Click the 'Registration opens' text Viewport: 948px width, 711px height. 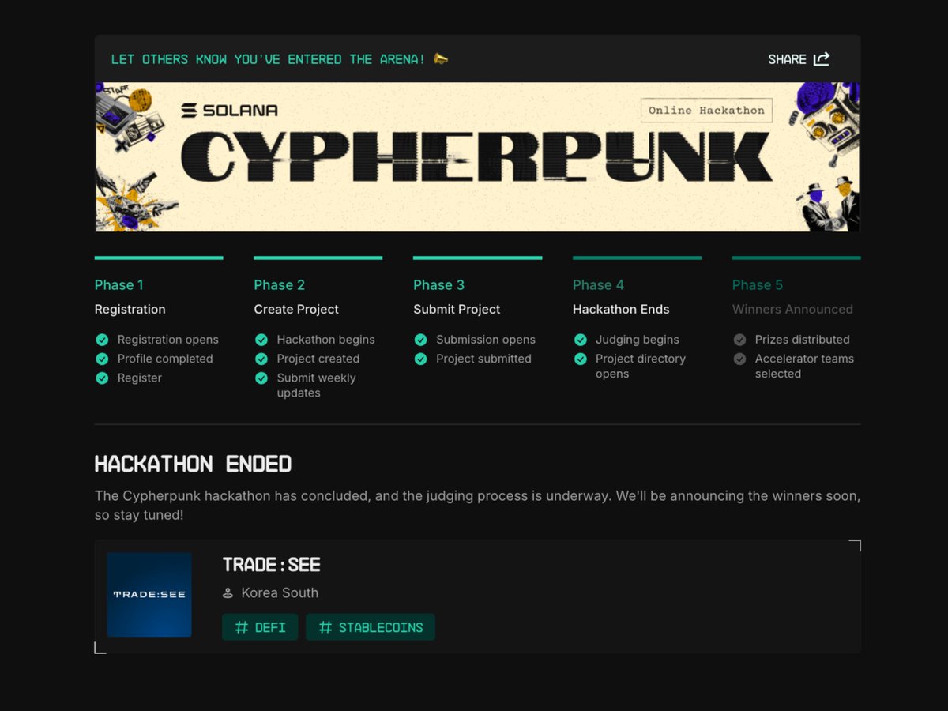168,340
